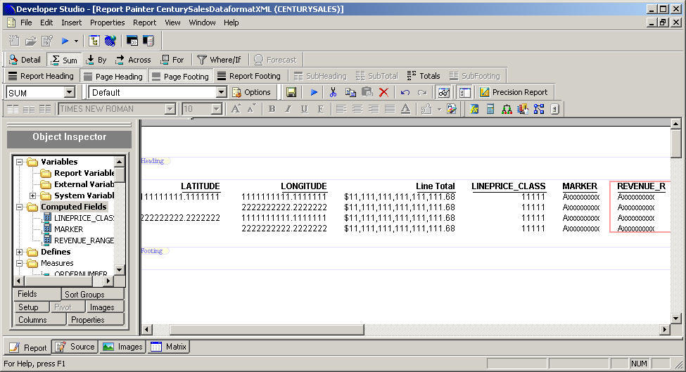The height and width of the screenshot is (372, 686).
Task: Click the Precision Report button
Action: 513,92
